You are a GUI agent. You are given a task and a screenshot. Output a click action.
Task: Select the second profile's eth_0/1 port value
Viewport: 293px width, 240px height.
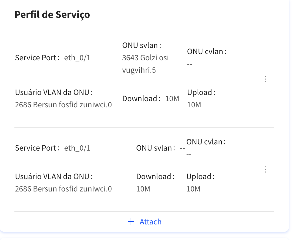click(77, 148)
